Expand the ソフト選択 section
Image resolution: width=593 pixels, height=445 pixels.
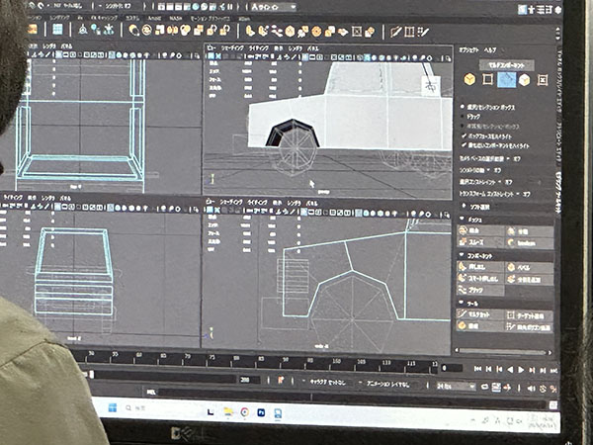click(x=465, y=207)
